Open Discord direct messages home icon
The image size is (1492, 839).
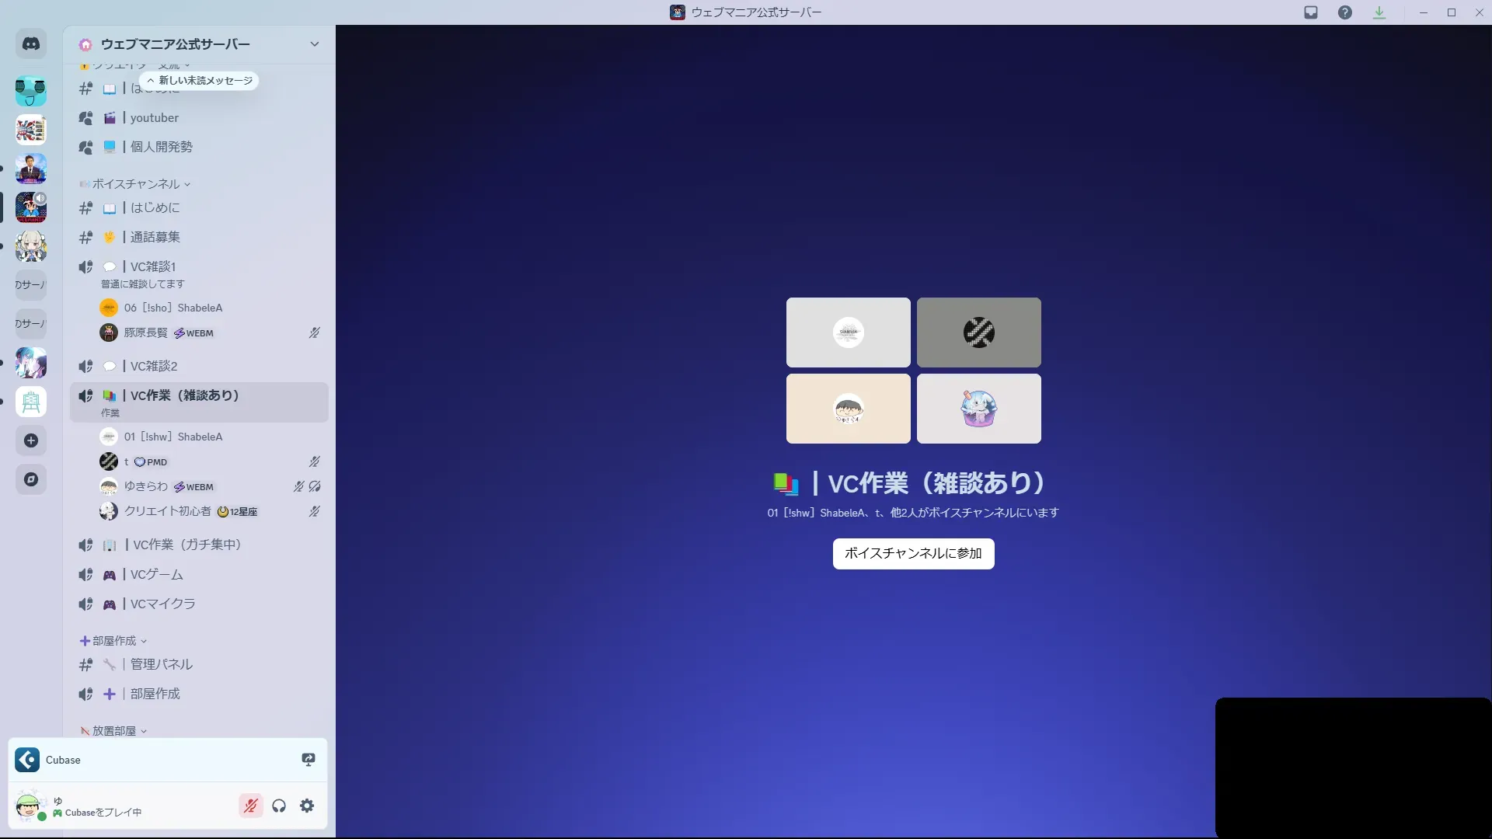pos(31,44)
